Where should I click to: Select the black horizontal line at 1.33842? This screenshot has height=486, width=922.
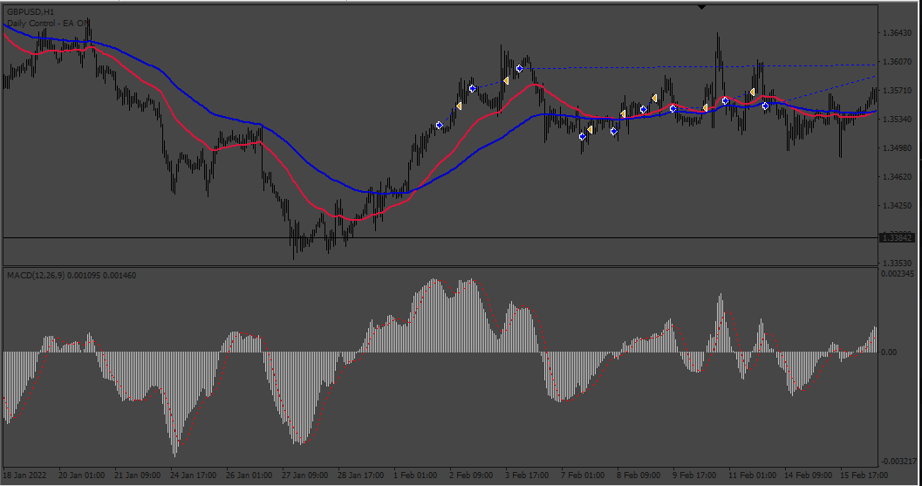coord(441,237)
